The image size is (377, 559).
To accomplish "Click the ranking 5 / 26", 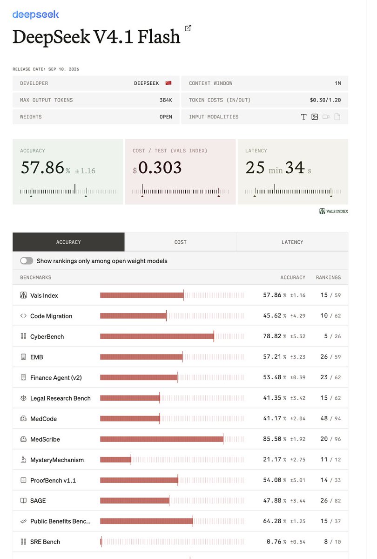I will 332,336.
